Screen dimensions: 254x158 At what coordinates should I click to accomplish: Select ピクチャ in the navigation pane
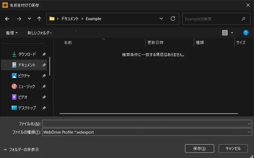pyautogui.click(x=24, y=76)
